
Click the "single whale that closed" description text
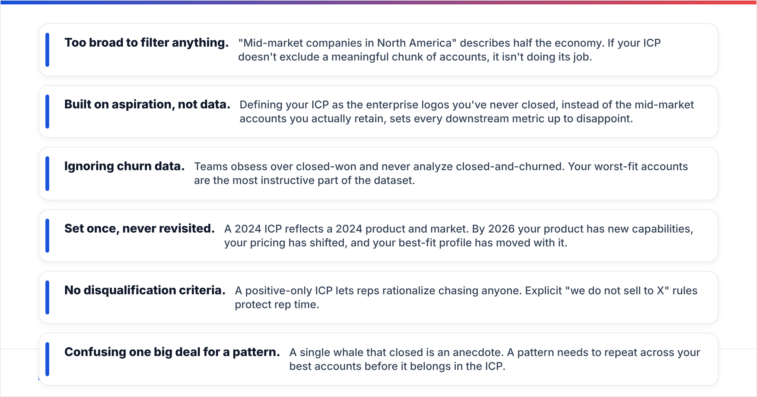coord(495,359)
